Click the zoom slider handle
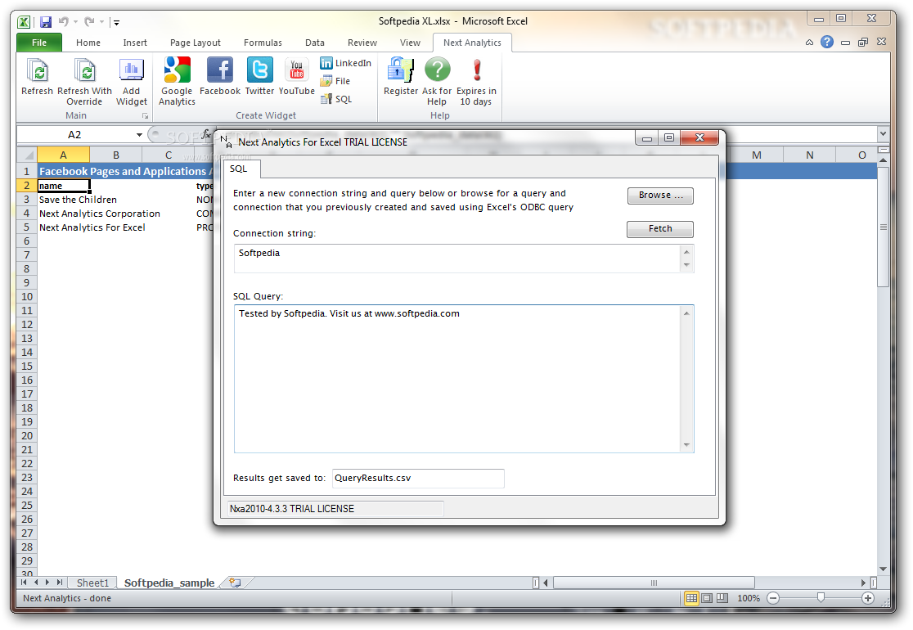The height and width of the screenshot is (630, 913). click(821, 597)
